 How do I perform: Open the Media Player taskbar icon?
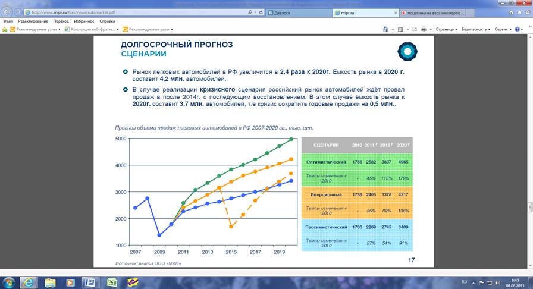click(70, 282)
